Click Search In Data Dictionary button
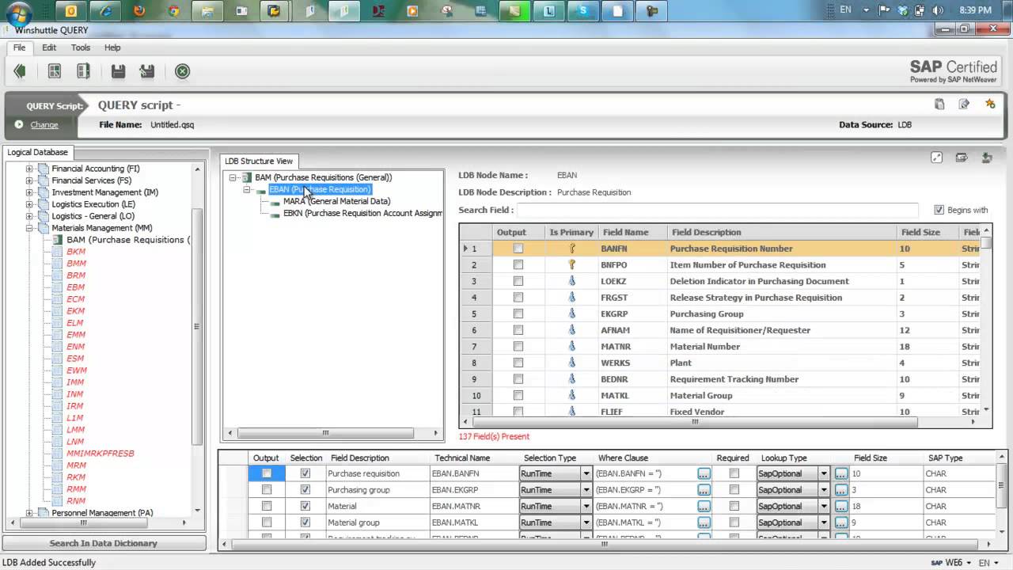 click(x=104, y=543)
